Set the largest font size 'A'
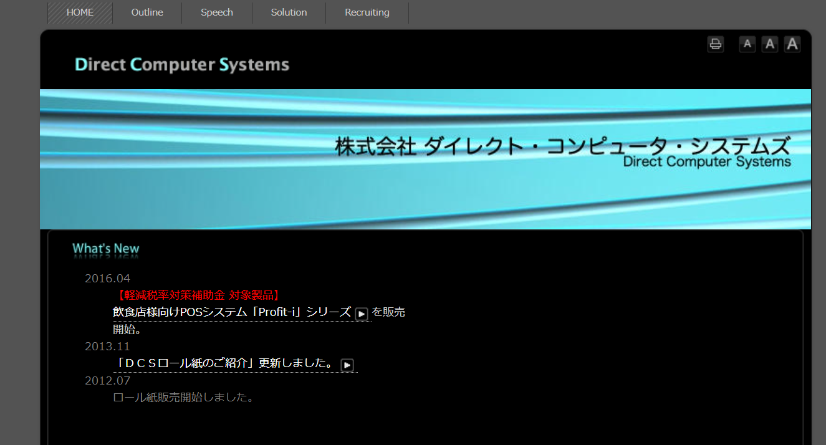 click(792, 44)
